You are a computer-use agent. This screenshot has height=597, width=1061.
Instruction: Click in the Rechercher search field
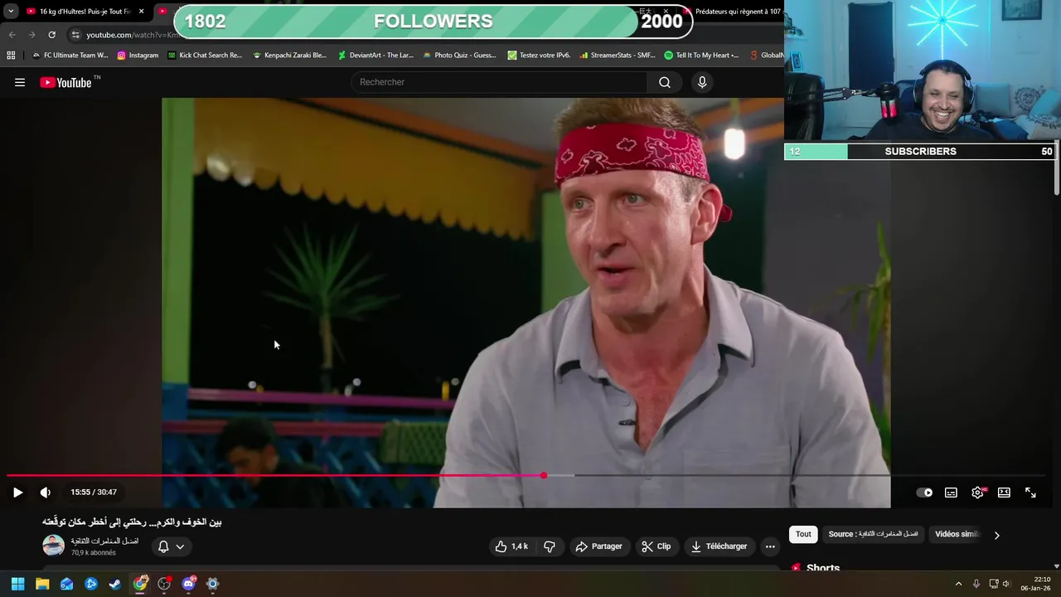click(499, 82)
